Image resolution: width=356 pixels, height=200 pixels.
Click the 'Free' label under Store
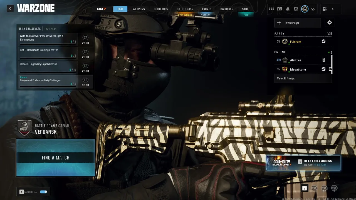pos(246,15)
